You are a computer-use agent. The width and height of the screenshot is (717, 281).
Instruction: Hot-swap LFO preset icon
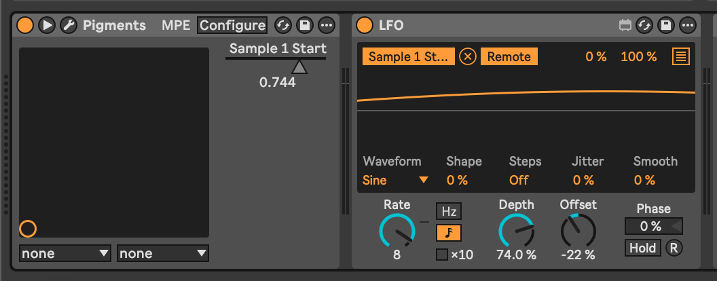pos(644,25)
